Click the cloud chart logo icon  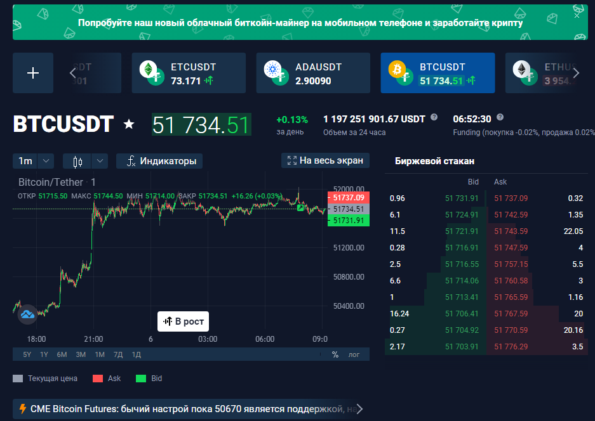coord(27,314)
